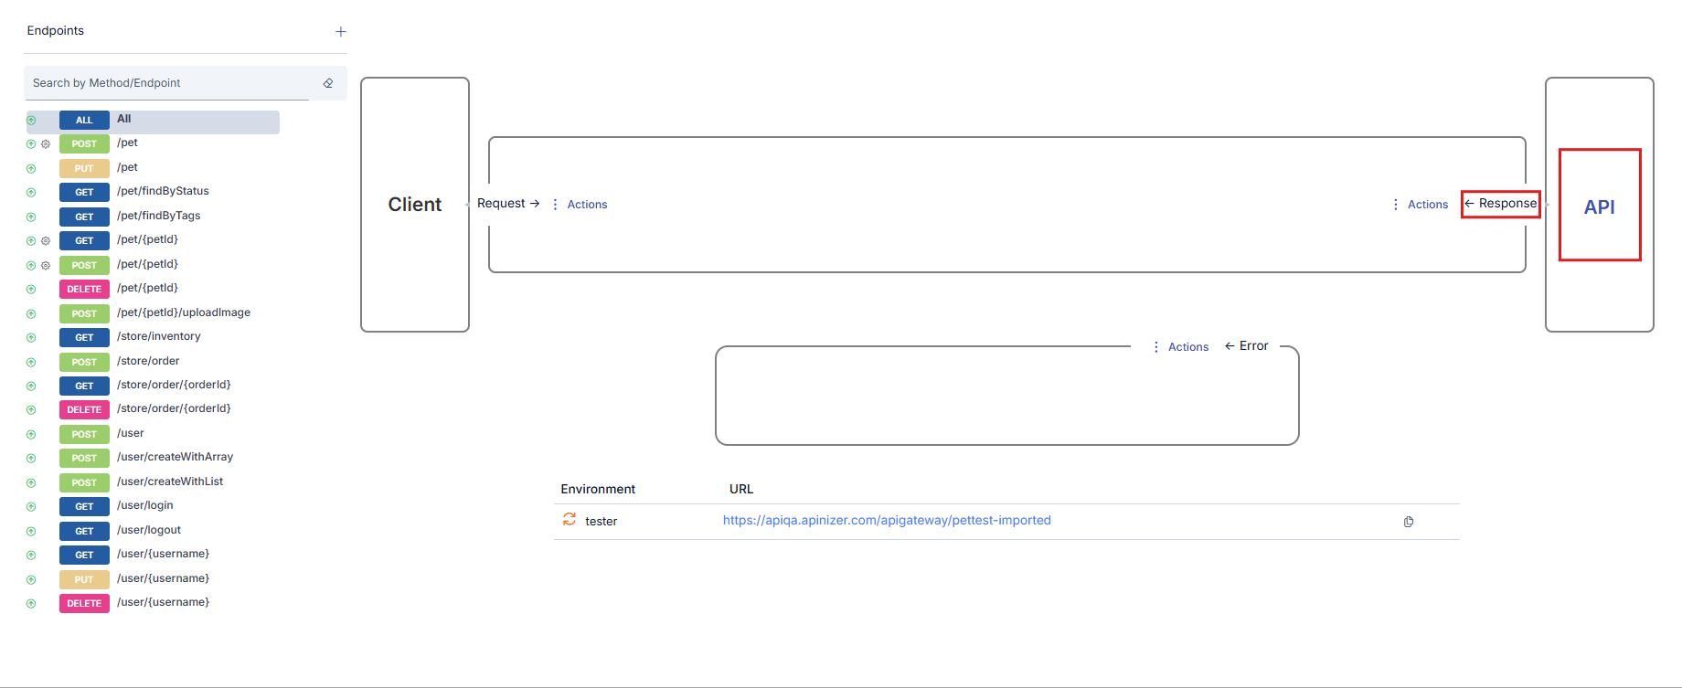Viewport: 1682px width, 688px height.
Task: Click the API box on the right
Action: [x=1599, y=206]
